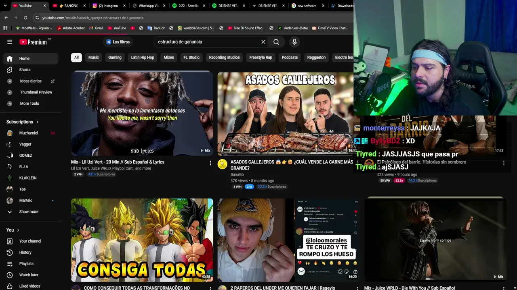Click the magnifying glass search button
The width and height of the screenshot is (517, 290).
click(x=276, y=42)
